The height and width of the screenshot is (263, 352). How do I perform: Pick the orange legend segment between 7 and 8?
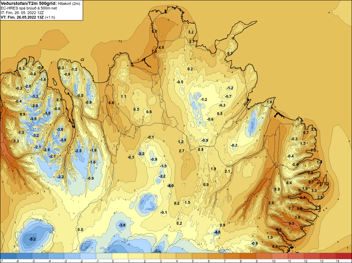click(232, 256)
